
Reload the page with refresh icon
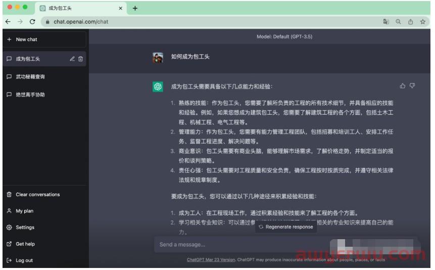point(32,22)
